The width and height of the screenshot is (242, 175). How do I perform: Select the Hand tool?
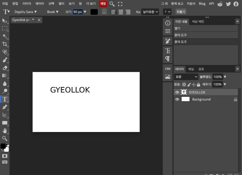[5, 131]
